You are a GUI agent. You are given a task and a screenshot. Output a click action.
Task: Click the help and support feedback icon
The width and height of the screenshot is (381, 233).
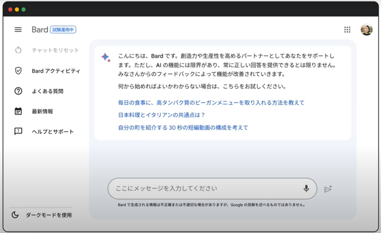tap(18, 131)
